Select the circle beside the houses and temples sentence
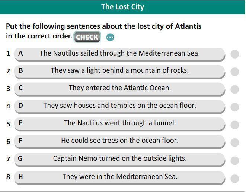The image size is (246, 192). point(235,107)
